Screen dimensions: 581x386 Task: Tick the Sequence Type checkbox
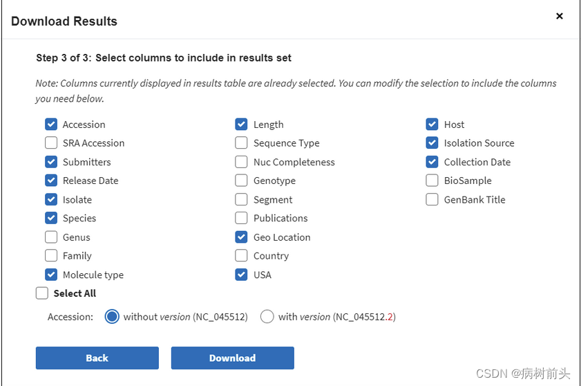[241, 143]
